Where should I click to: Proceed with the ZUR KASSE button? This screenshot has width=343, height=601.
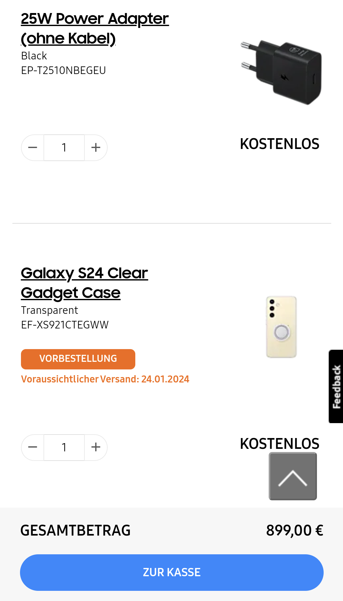(x=172, y=572)
